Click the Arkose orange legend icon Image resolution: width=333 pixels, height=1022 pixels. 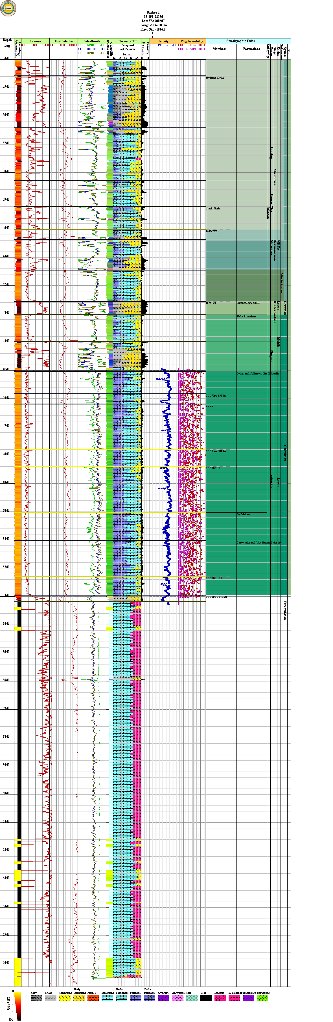pyautogui.click(x=93, y=998)
